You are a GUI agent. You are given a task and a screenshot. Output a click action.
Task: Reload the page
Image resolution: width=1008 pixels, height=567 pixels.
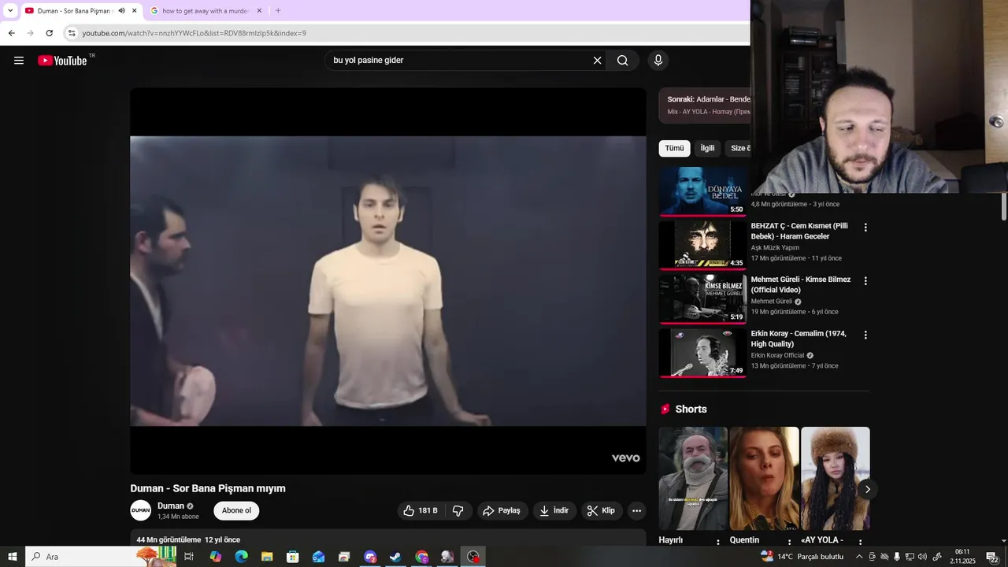(x=49, y=33)
